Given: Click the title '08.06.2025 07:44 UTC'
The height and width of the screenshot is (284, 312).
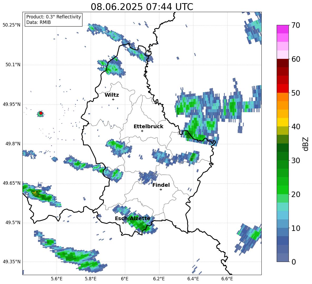Looking at the screenshot, I should point(142,7).
